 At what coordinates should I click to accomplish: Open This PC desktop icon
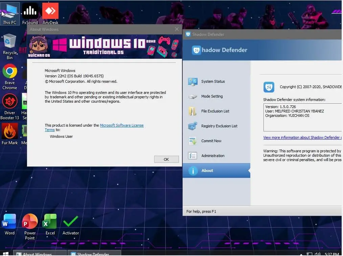pyautogui.click(x=9, y=14)
